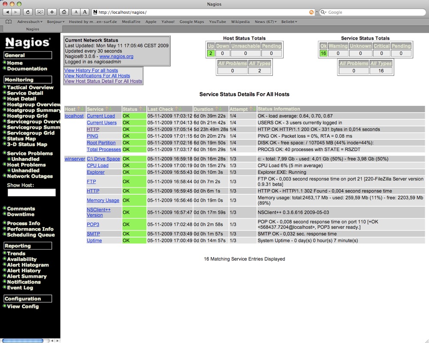Open the YouTube bookmark

tap(218, 22)
